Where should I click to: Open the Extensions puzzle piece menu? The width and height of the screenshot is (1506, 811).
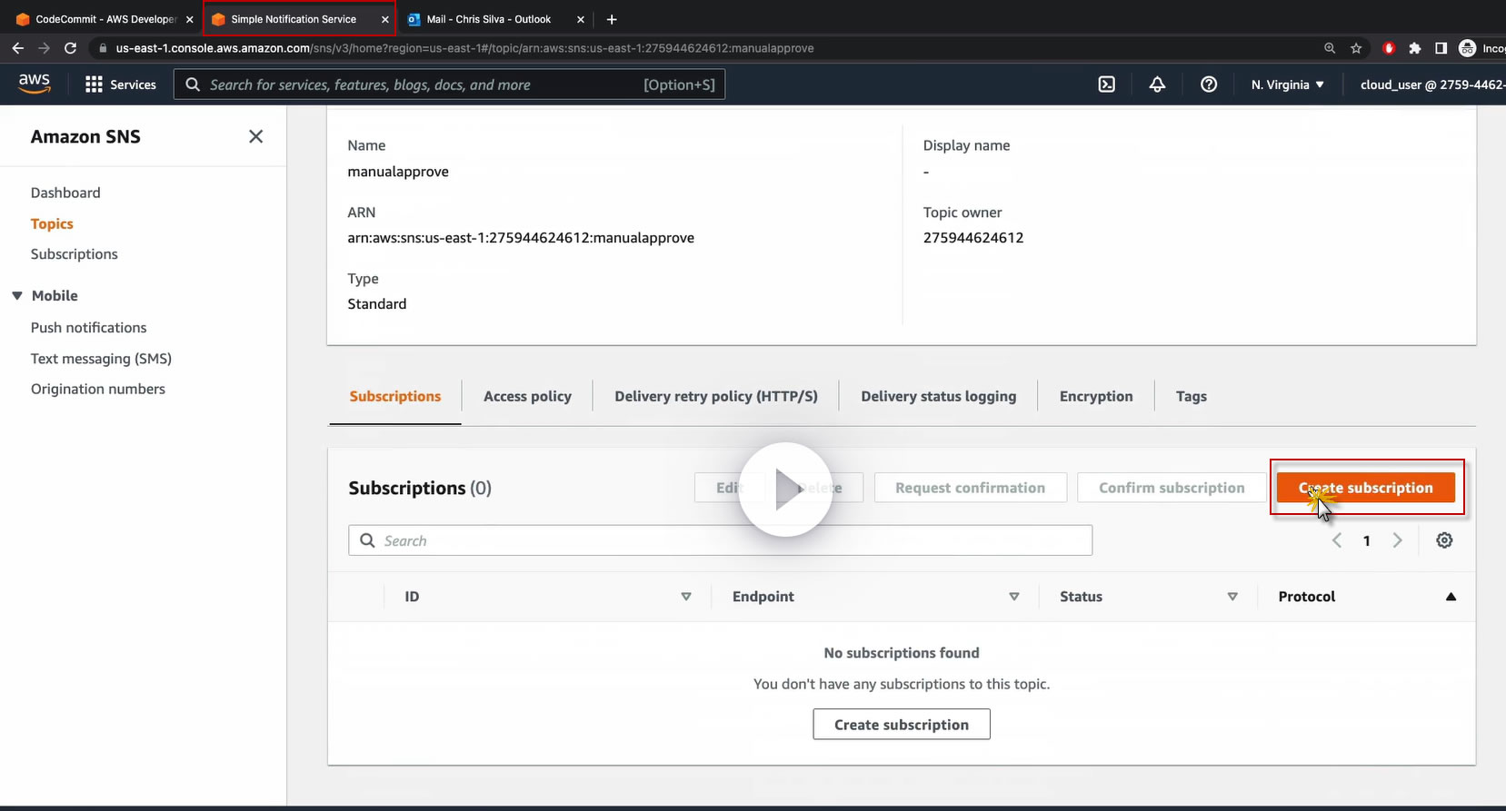tap(1414, 48)
